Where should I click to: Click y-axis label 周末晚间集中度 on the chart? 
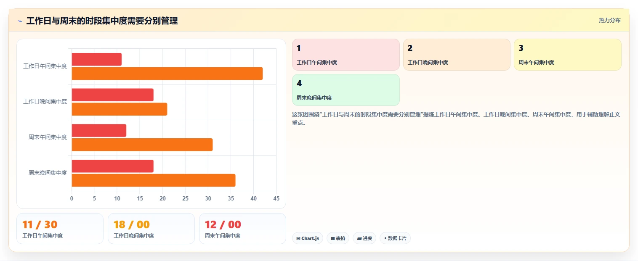[48, 173]
